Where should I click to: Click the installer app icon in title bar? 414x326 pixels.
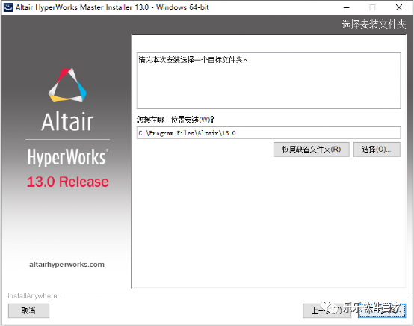tap(8, 7)
